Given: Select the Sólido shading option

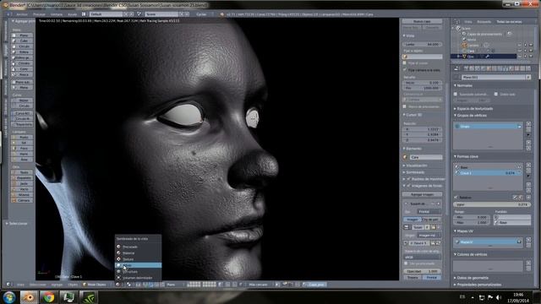Looking at the screenshot, I should point(138,265).
